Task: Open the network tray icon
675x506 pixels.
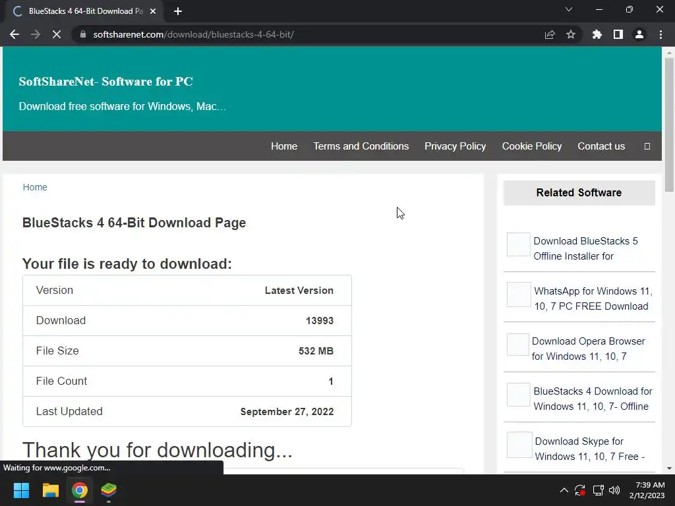Action: tap(598, 490)
